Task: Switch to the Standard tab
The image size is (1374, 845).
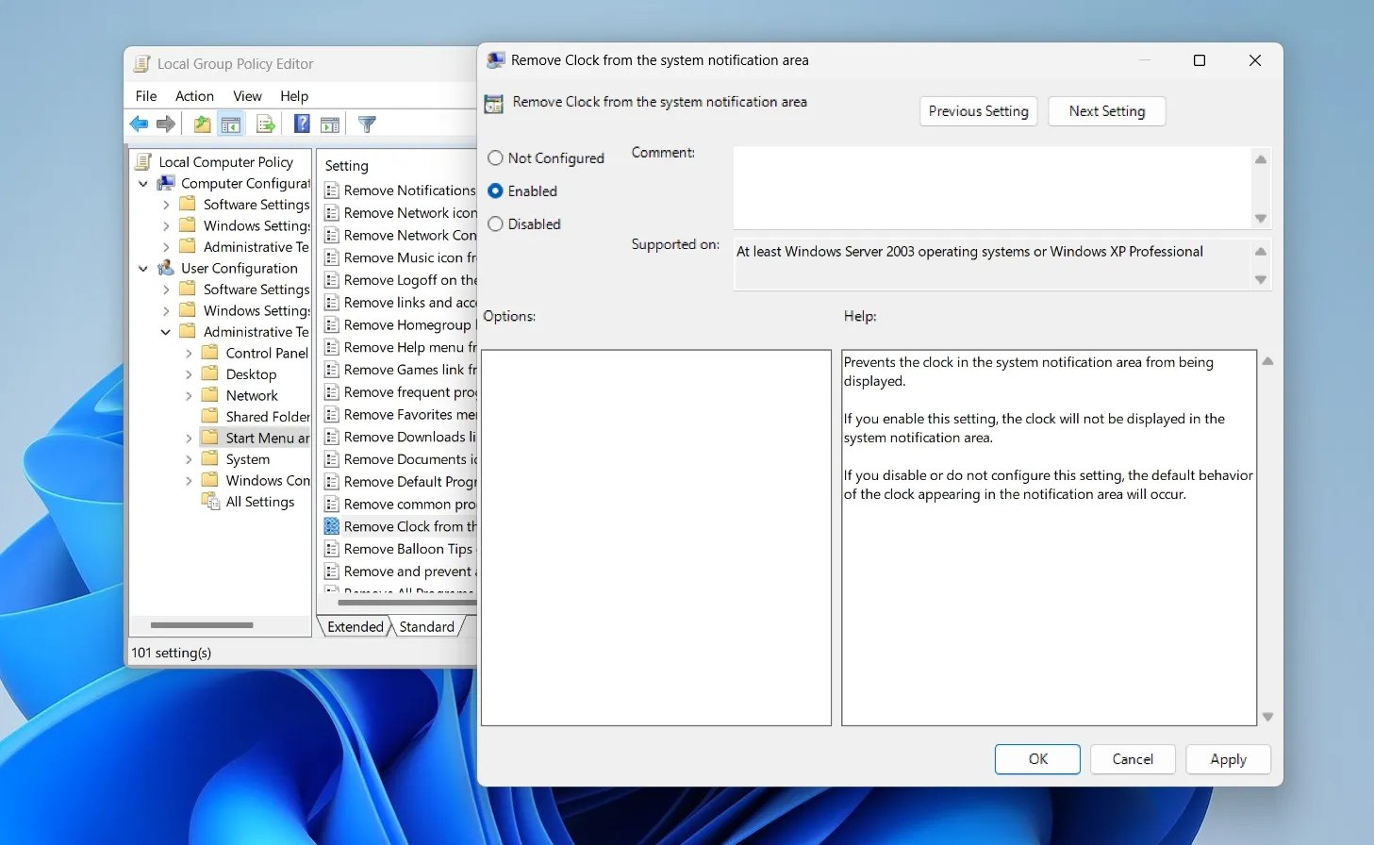Action: pos(426,626)
